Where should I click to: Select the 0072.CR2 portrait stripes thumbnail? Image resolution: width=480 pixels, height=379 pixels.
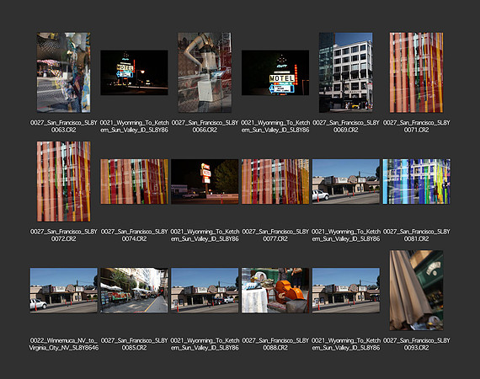coord(64,181)
